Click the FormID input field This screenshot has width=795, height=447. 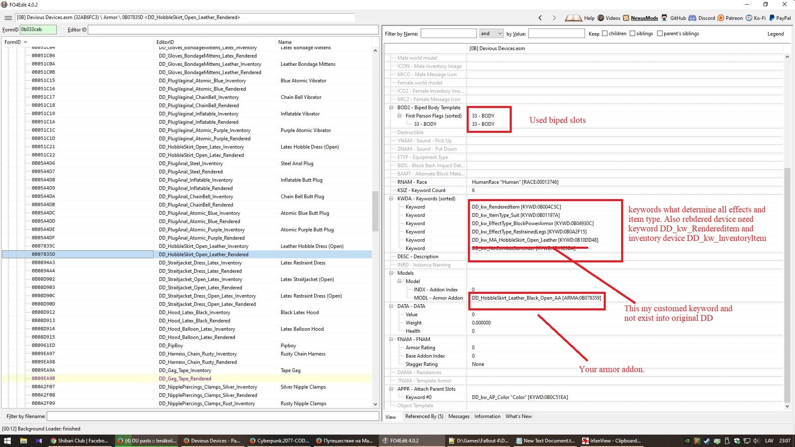click(38, 29)
